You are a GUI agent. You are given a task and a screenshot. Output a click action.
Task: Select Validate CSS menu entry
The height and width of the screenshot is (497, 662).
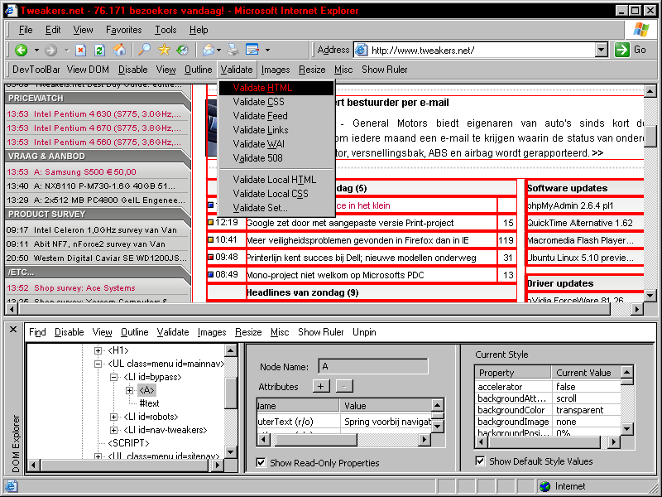pos(276,102)
